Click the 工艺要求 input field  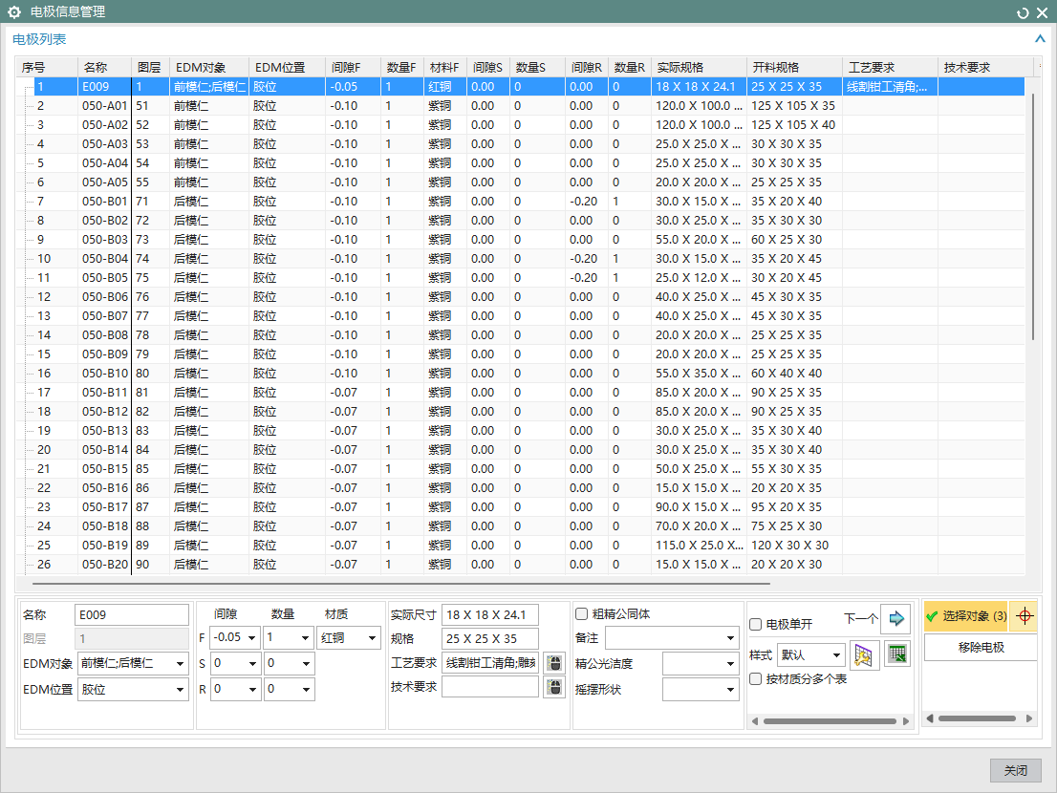click(x=490, y=663)
